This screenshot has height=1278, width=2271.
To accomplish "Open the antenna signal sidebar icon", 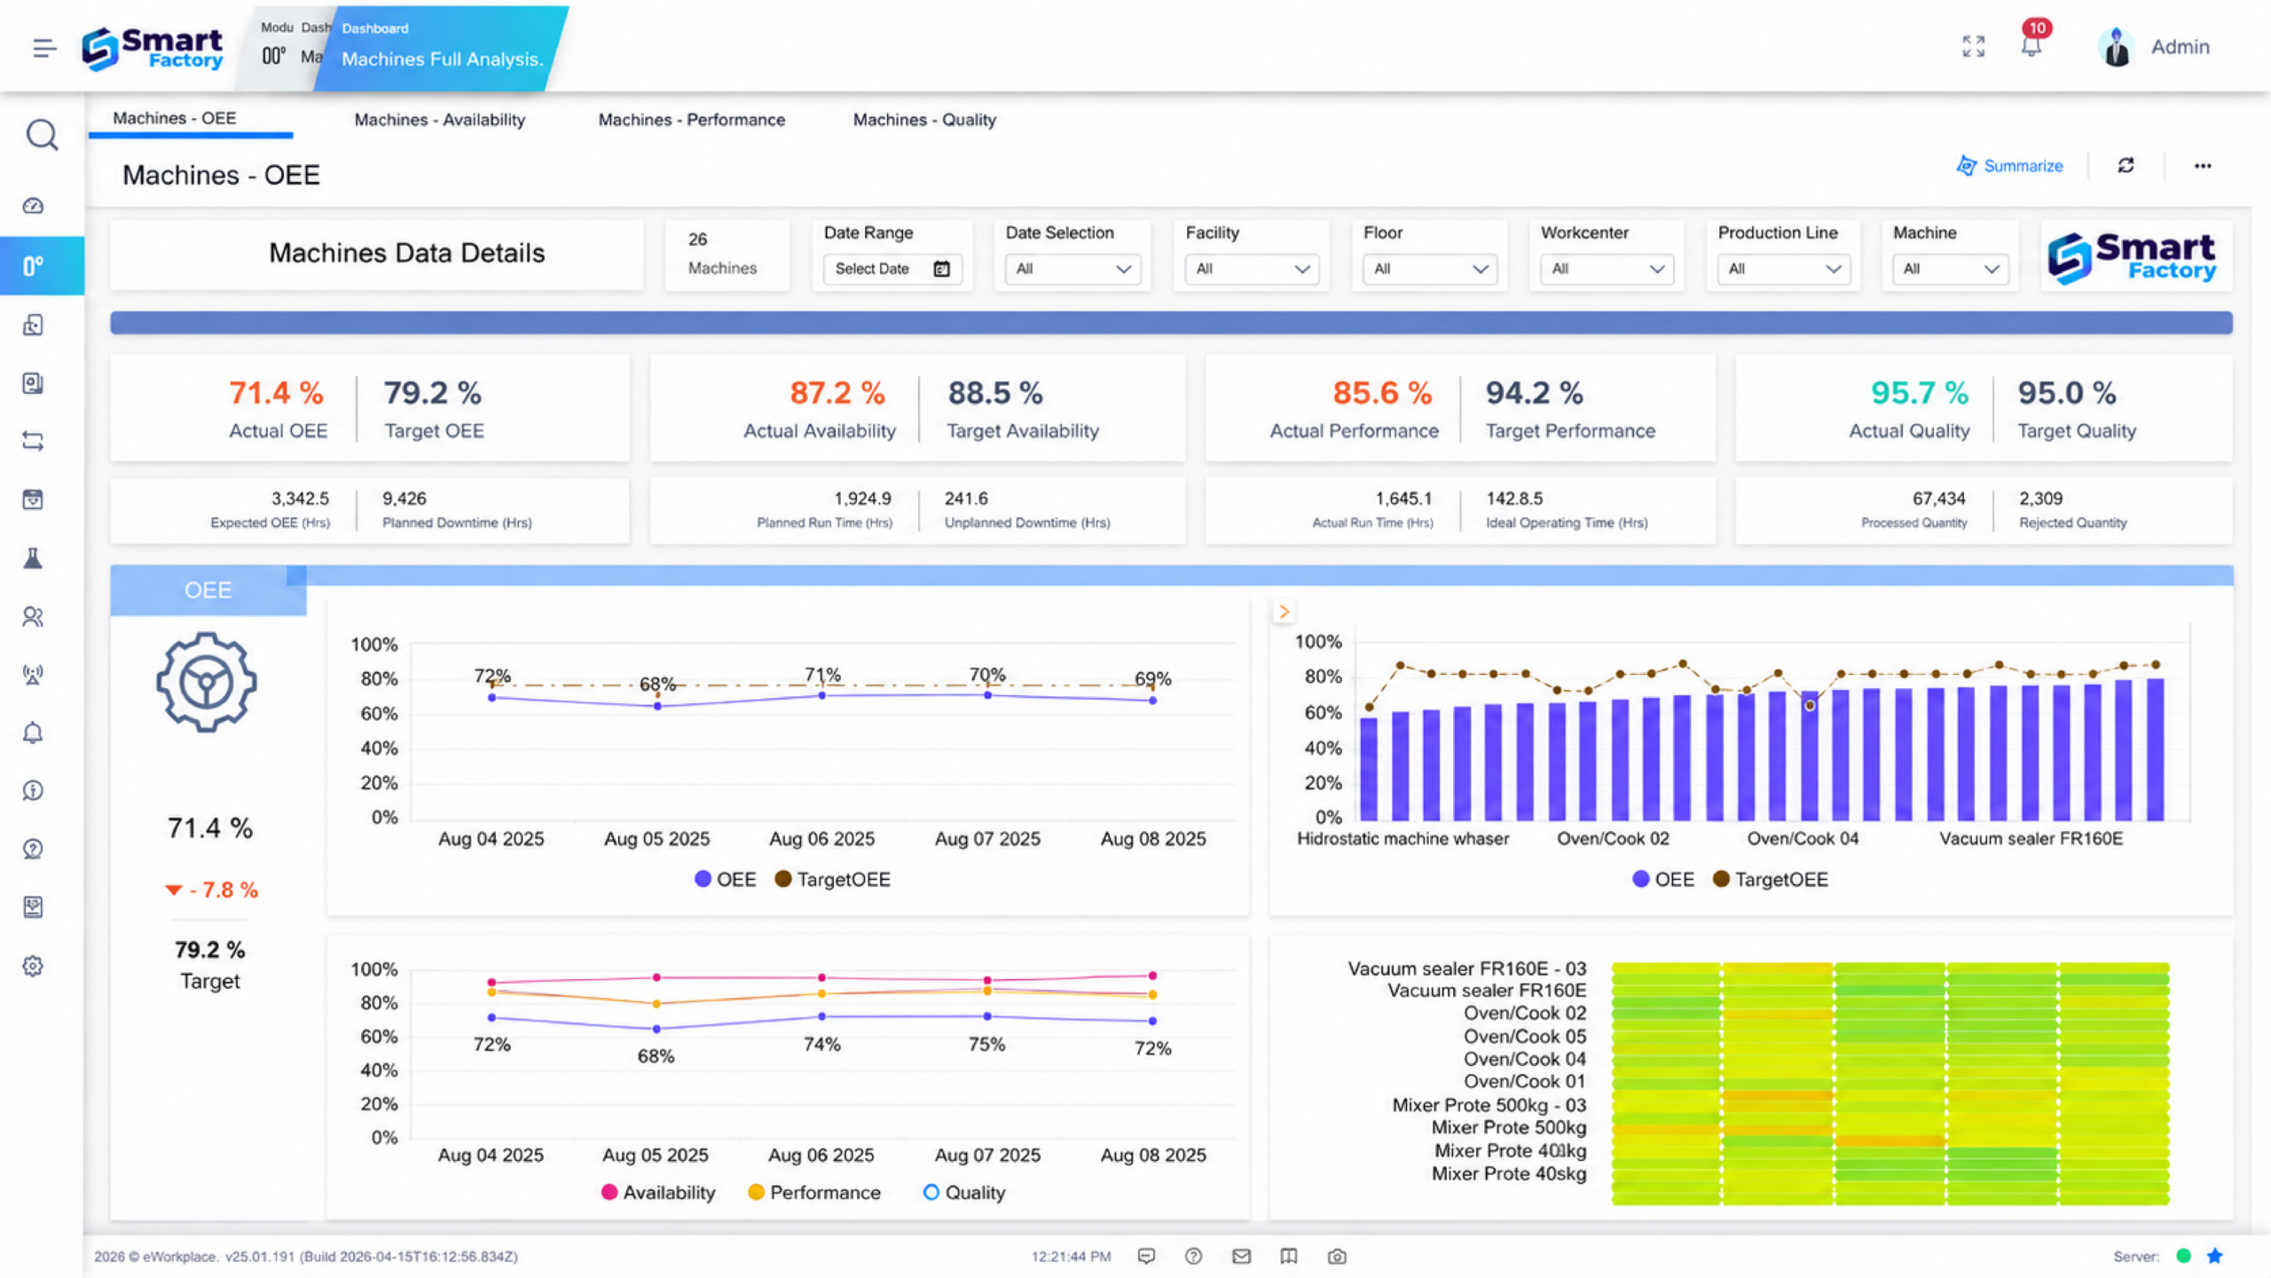I will pyautogui.click(x=33, y=675).
